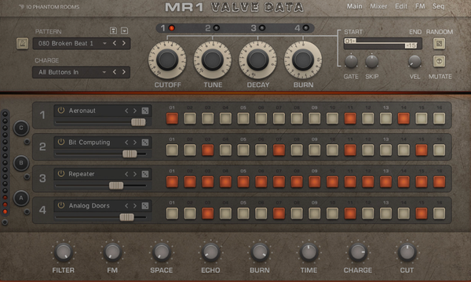The height and width of the screenshot is (282, 471).
Task: Open the pattern load icon menu
Action: 124,31
